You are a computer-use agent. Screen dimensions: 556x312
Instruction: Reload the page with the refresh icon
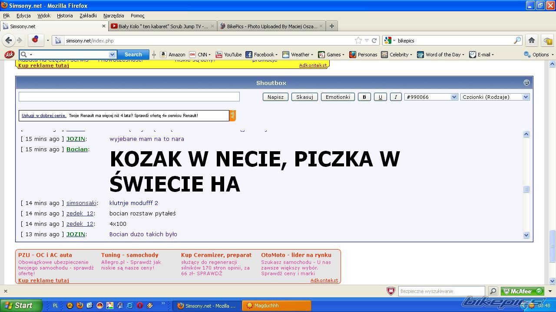click(x=374, y=40)
